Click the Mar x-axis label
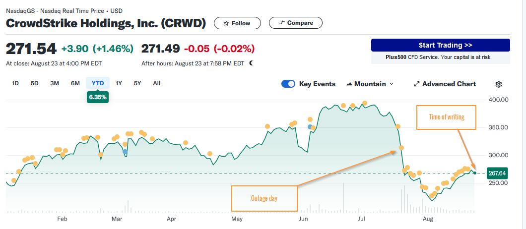Image resolution: width=526 pixels, height=229 pixels. 117,219
